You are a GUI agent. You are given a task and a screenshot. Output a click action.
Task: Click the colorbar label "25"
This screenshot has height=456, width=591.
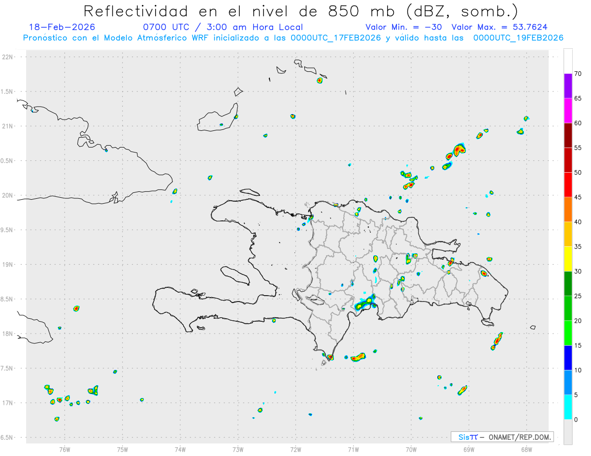coord(578,296)
